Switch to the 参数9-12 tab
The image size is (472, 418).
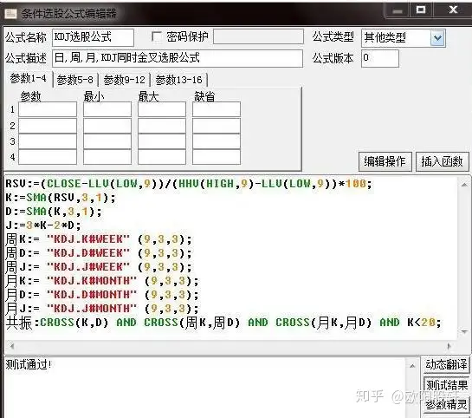(x=124, y=80)
